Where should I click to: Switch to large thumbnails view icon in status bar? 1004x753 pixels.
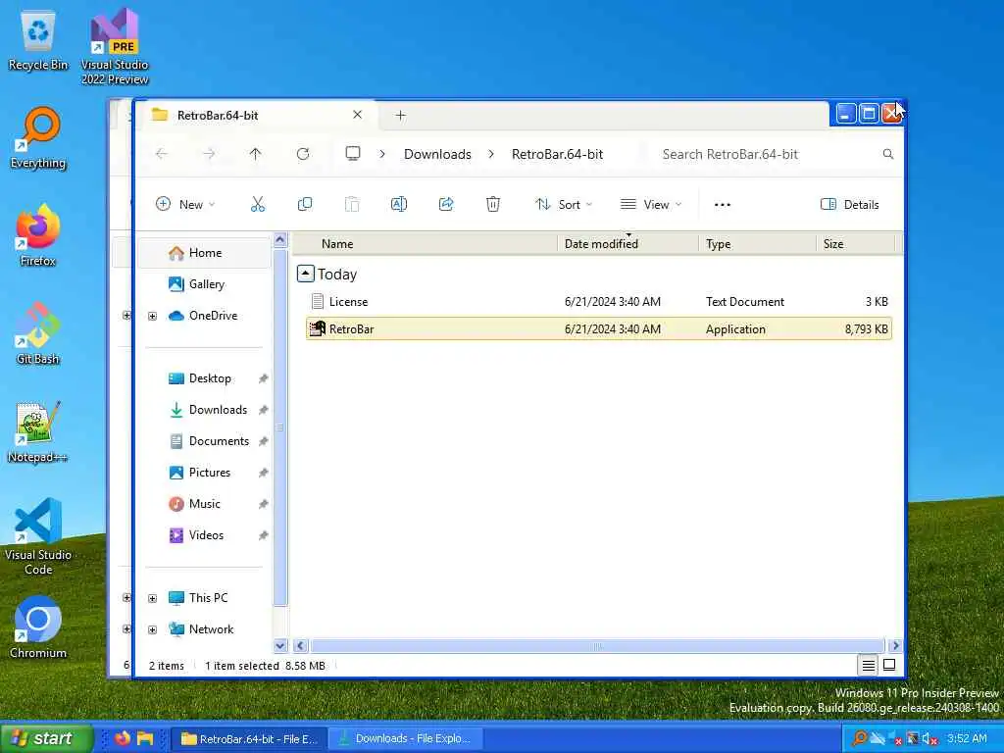(889, 666)
